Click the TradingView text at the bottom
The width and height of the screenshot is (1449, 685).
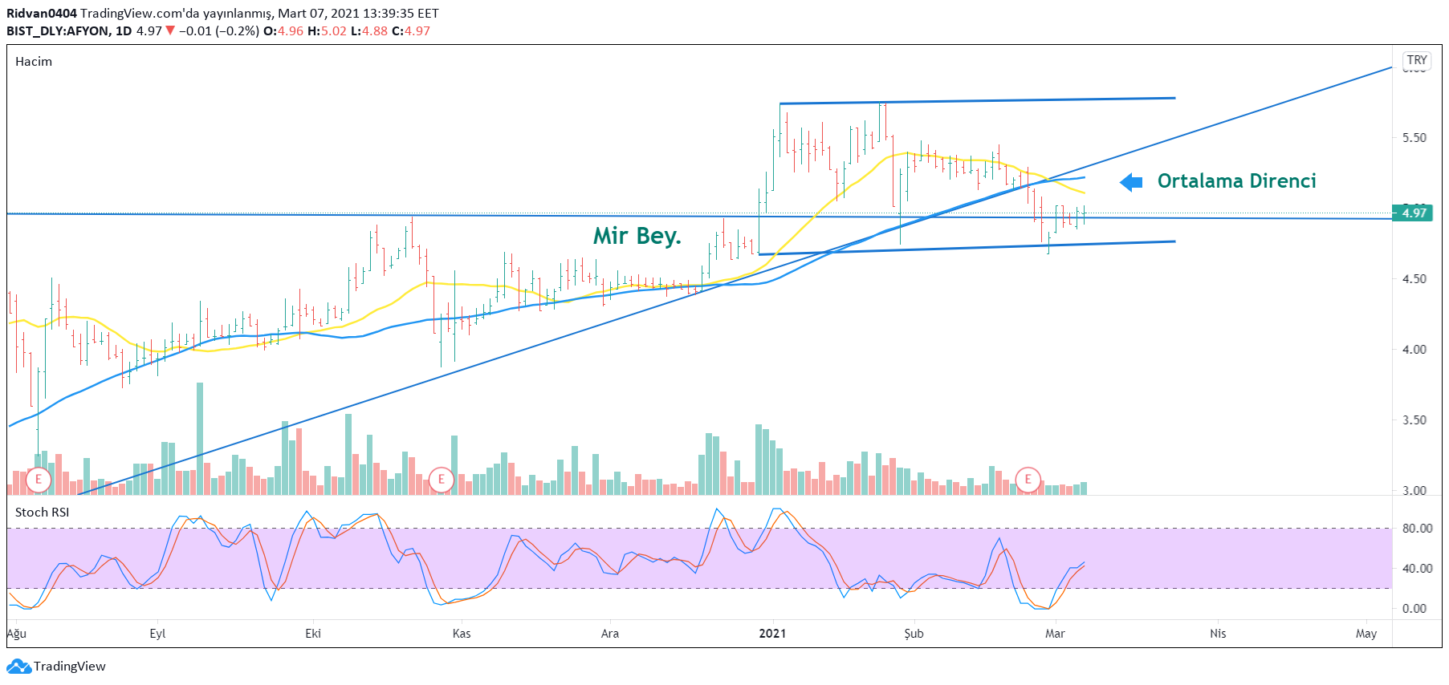click(70, 667)
